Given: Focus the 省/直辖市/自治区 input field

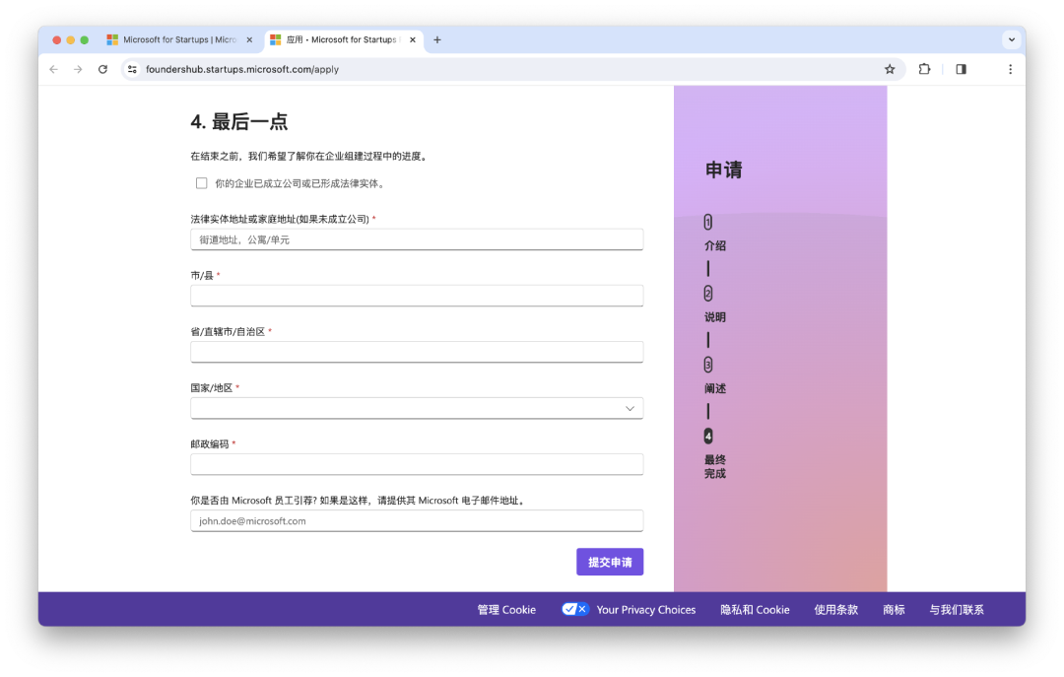Looking at the screenshot, I should click(417, 353).
